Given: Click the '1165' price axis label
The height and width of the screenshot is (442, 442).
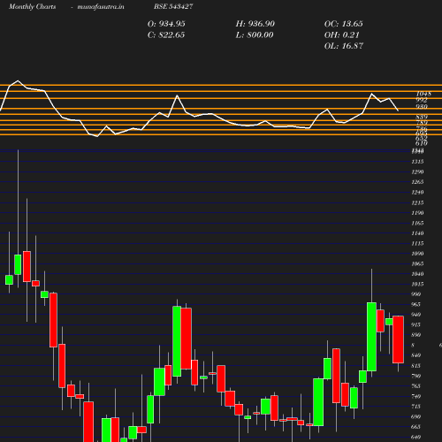Looking at the screenshot, I should click(x=417, y=223).
